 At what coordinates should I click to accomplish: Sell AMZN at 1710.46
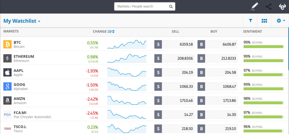pos(174,100)
